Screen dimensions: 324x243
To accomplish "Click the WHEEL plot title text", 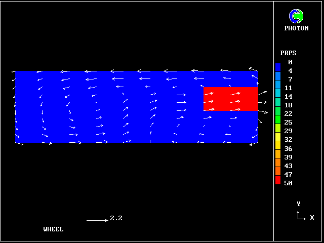I will pos(54,229).
